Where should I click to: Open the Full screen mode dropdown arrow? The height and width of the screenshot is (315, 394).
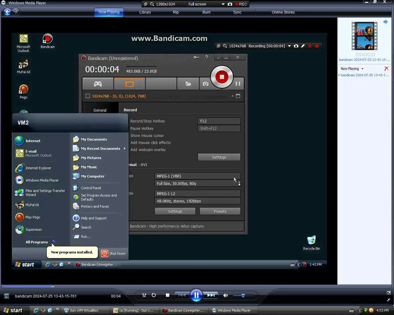click(x=223, y=4)
